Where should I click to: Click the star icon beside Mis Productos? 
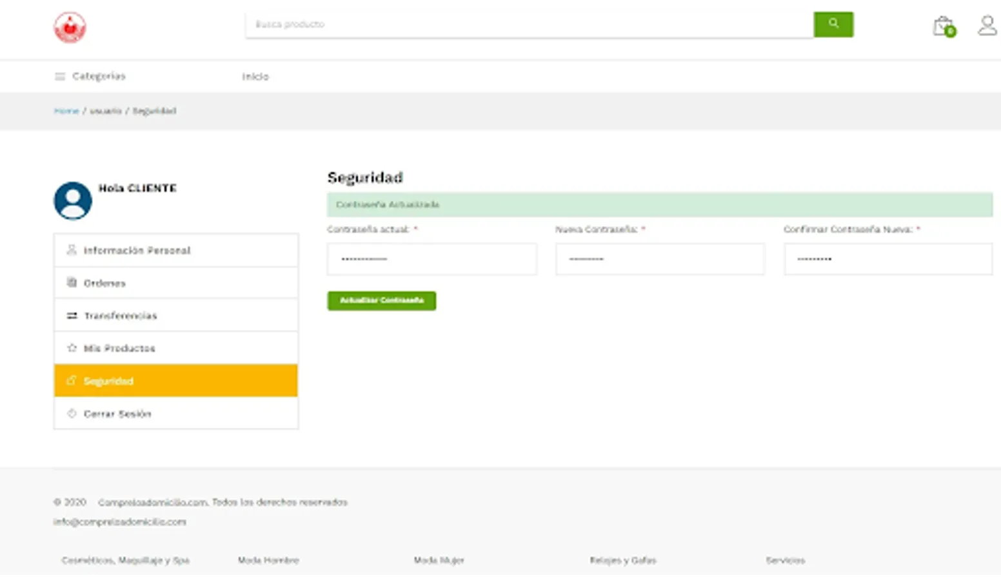click(72, 348)
